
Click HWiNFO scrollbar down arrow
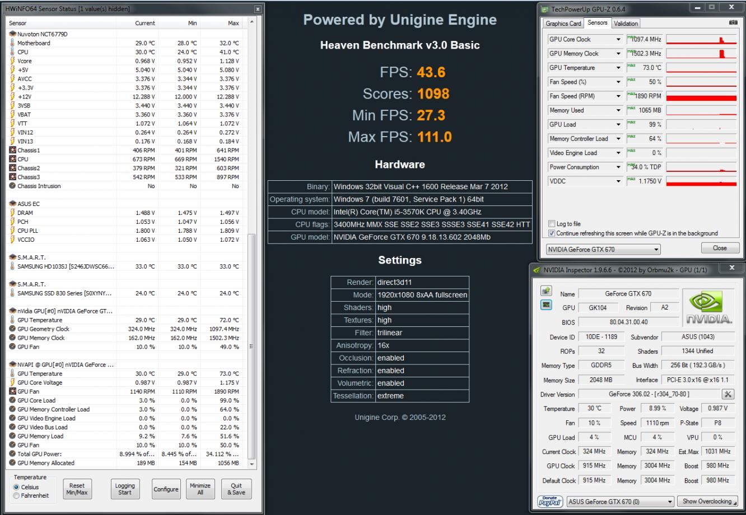click(x=251, y=464)
